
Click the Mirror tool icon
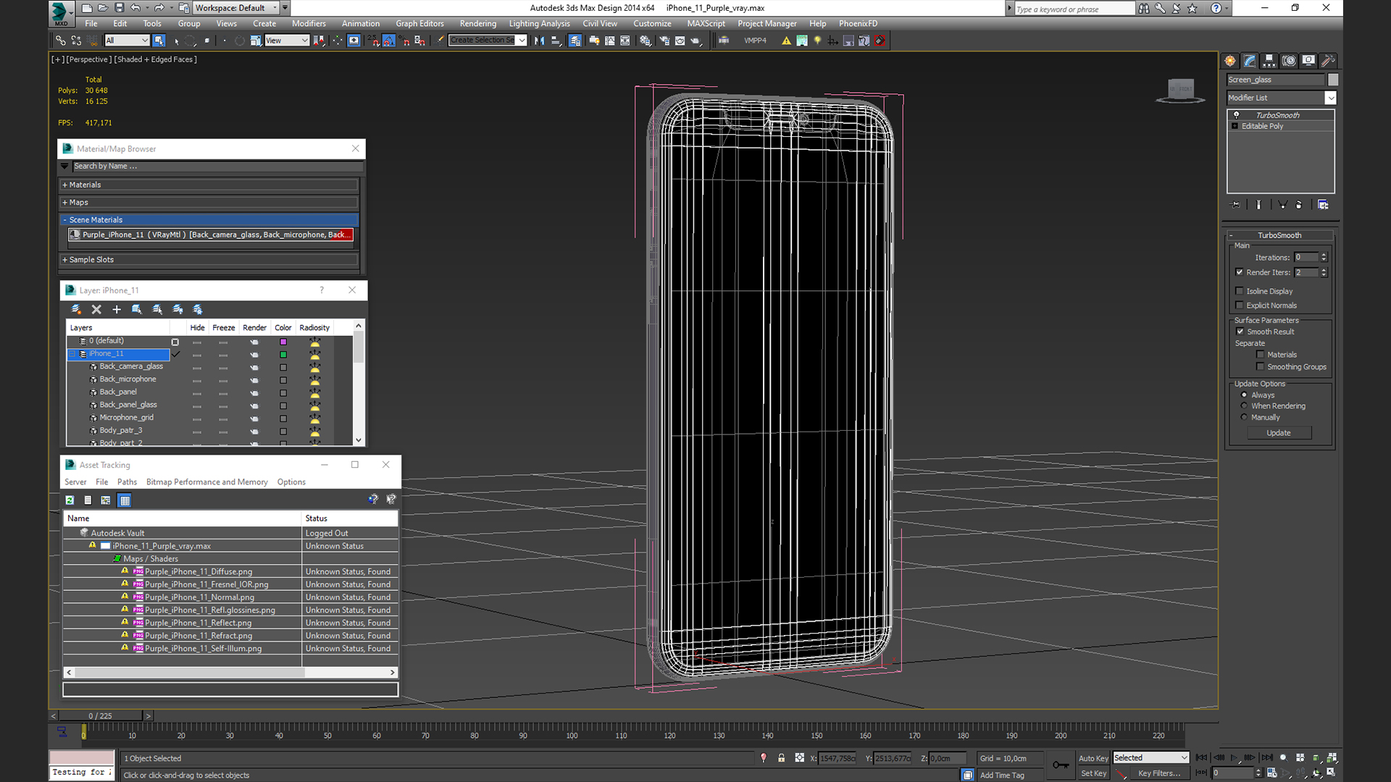[x=539, y=41]
